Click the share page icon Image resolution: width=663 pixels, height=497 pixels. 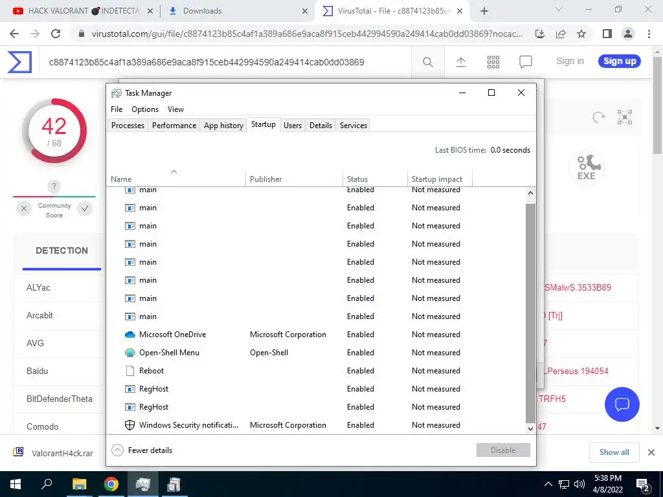561,34
